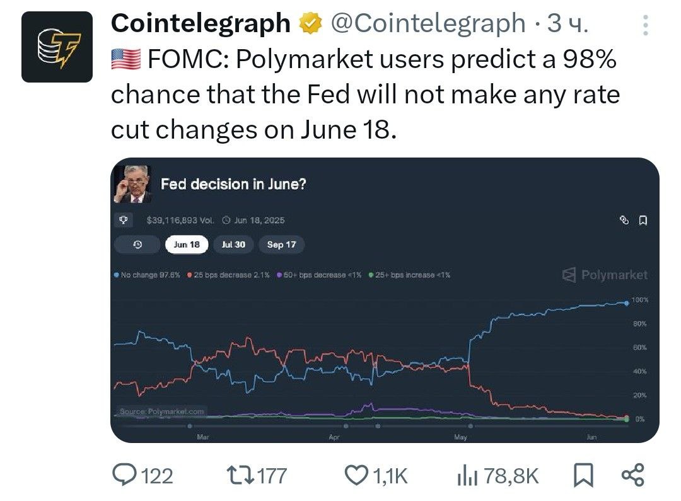Click copy link icon in Polymarket chart
The width and height of the screenshot is (681, 501).
click(624, 220)
